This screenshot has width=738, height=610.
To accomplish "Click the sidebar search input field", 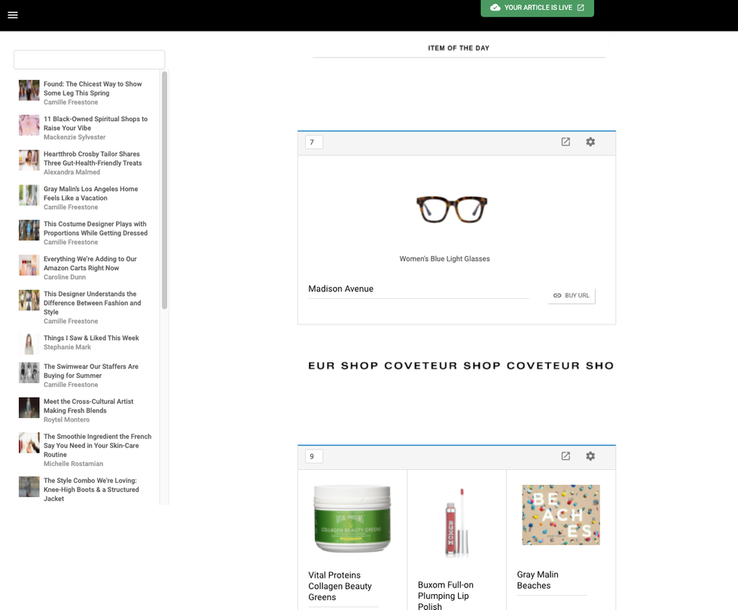I will (x=89, y=59).
